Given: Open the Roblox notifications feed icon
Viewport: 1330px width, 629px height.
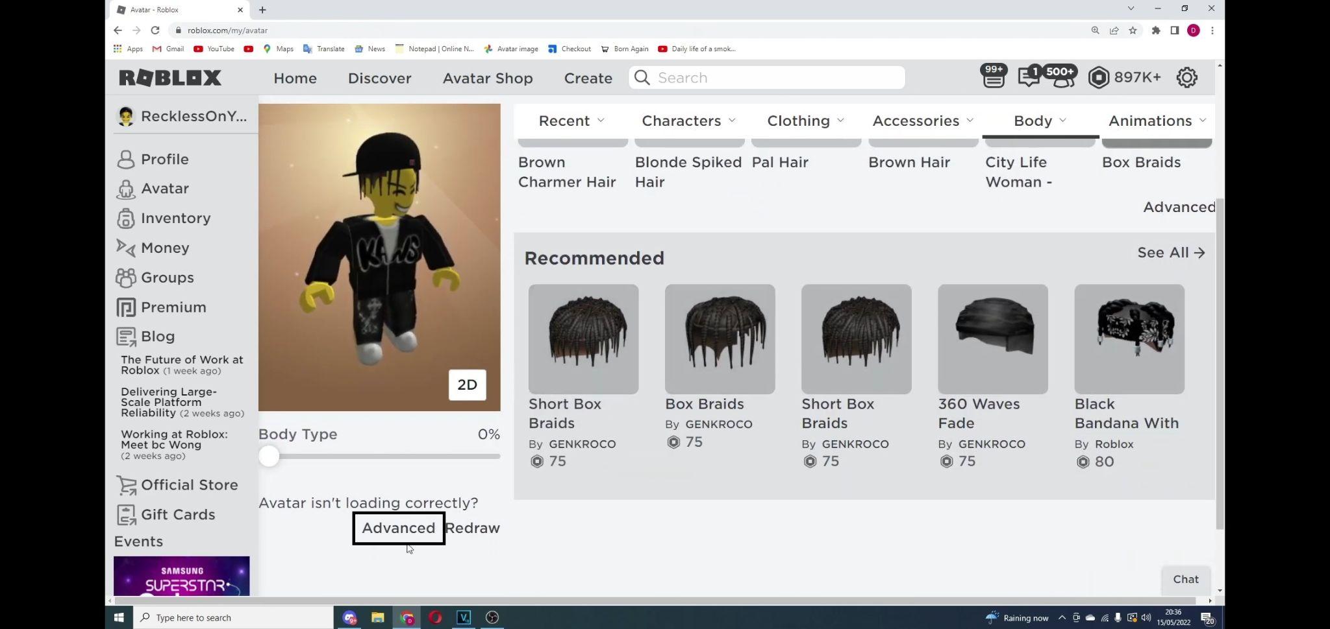Looking at the screenshot, I should click(993, 77).
